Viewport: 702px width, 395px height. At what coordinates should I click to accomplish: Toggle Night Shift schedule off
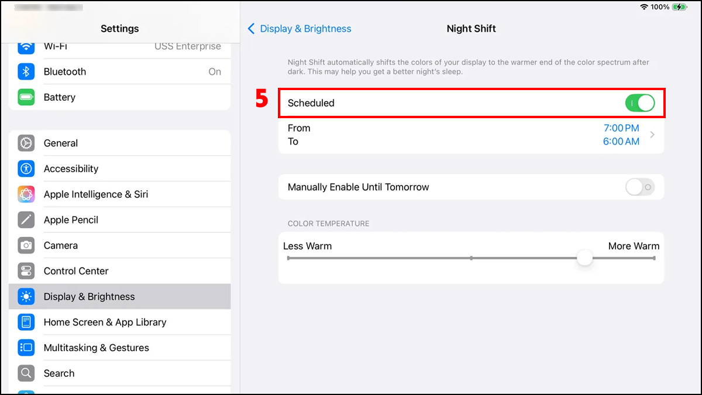pyautogui.click(x=640, y=103)
